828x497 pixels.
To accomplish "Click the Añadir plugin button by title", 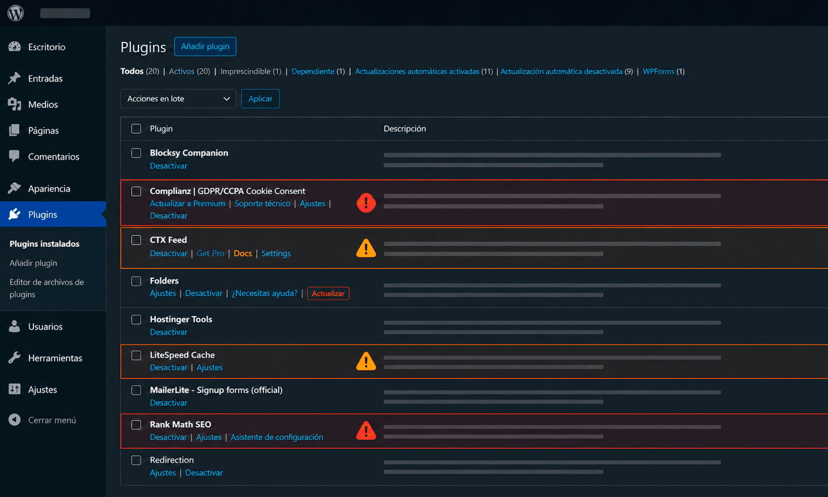I will (x=205, y=46).
